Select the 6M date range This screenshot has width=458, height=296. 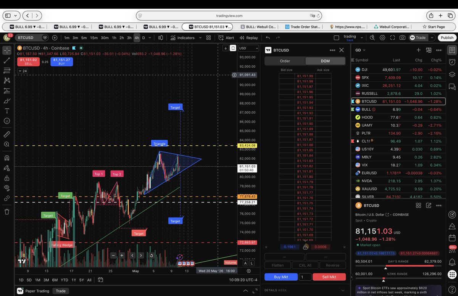point(55,280)
